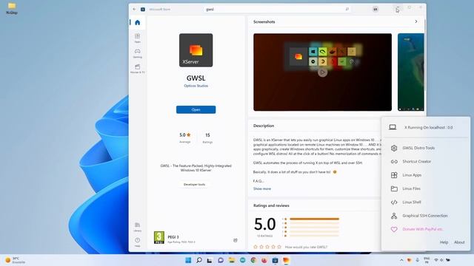Open Google Chrome from the taskbar

(x=253, y=260)
